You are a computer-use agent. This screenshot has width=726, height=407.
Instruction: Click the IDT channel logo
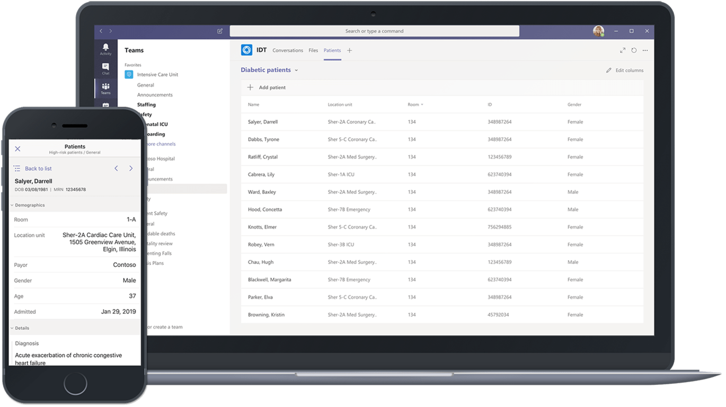click(x=246, y=50)
